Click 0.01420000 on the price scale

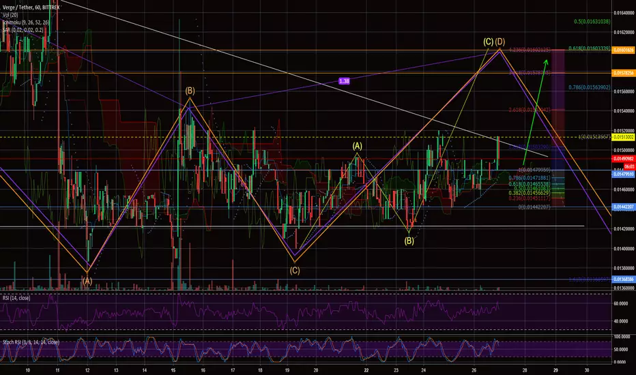(624, 229)
